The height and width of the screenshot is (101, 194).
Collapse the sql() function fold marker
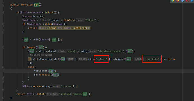pyautogui.click(x=3, y=5)
